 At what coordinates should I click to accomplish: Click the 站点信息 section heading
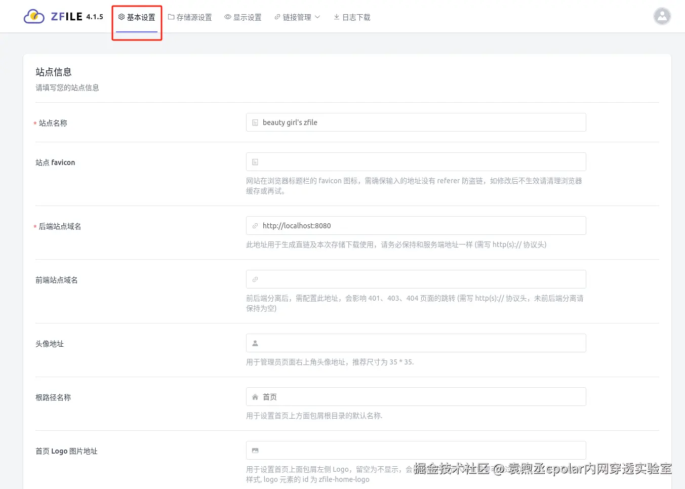(54, 72)
